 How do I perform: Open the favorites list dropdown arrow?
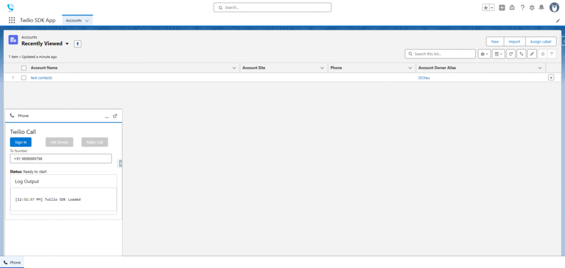click(x=492, y=8)
